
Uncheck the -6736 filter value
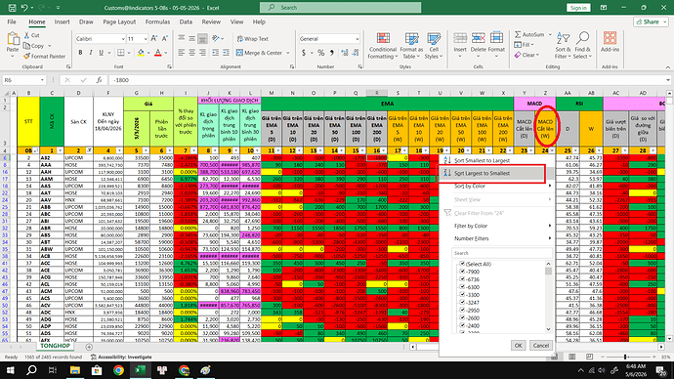[462, 279]
